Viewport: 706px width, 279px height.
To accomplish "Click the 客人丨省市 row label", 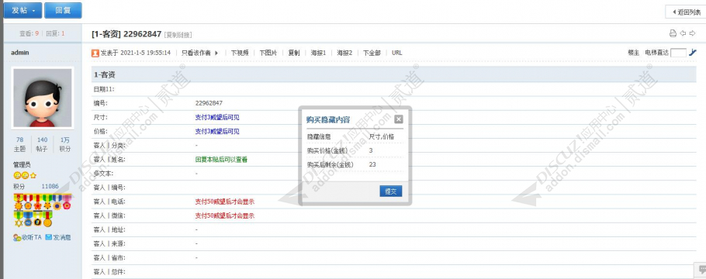I will (x=109, y=258).
